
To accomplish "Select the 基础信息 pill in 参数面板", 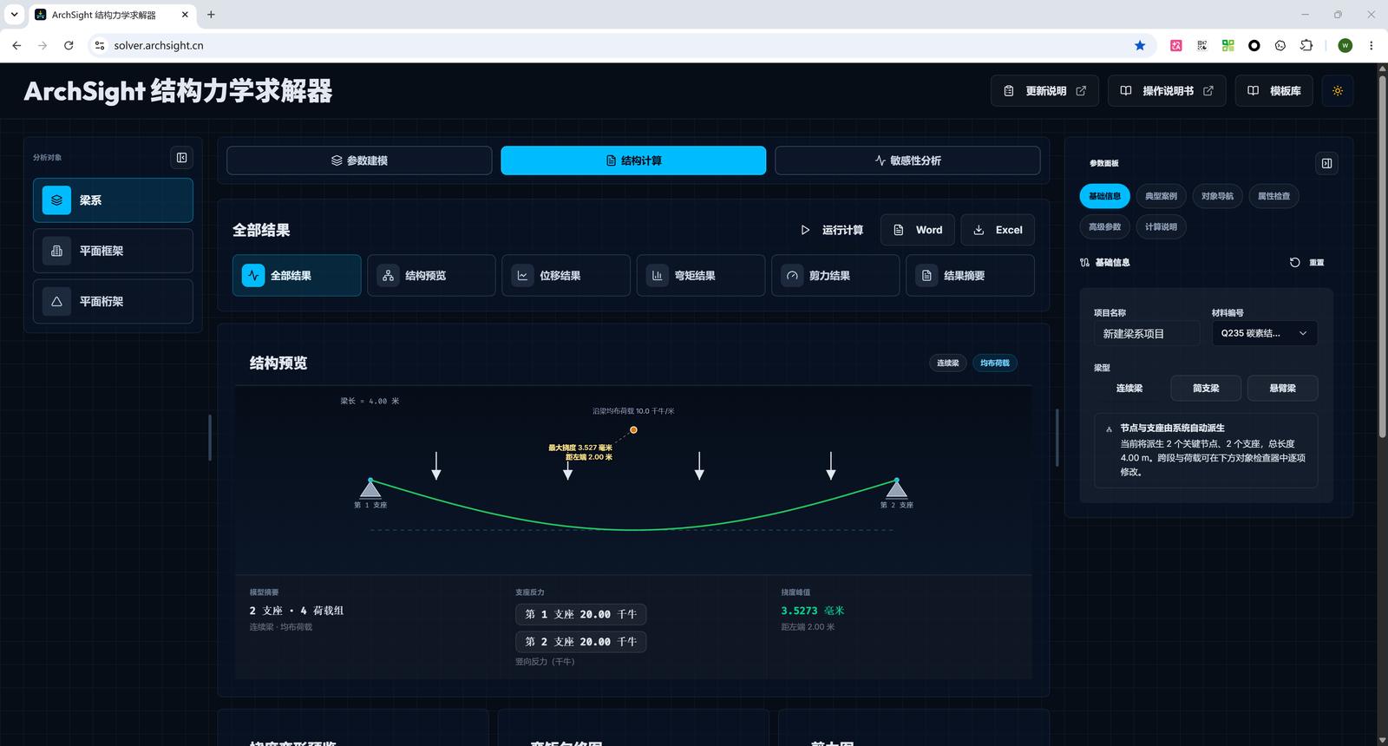I will [x=1104, y=196].
